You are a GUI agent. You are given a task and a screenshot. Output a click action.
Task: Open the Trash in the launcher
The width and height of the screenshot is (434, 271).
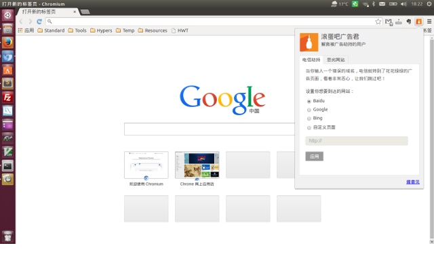point(7,236)
